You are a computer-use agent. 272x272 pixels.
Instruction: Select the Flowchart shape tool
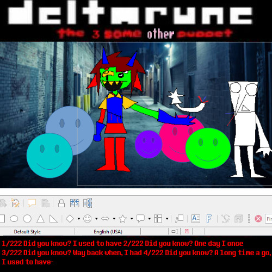tap(158, 219)
